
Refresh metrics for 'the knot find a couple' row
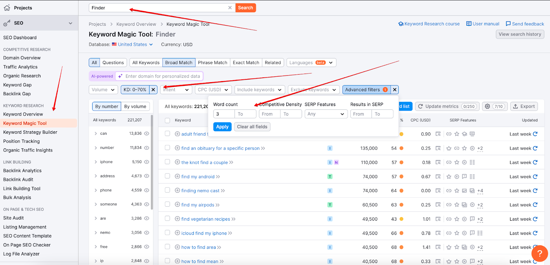click(535, 162)
